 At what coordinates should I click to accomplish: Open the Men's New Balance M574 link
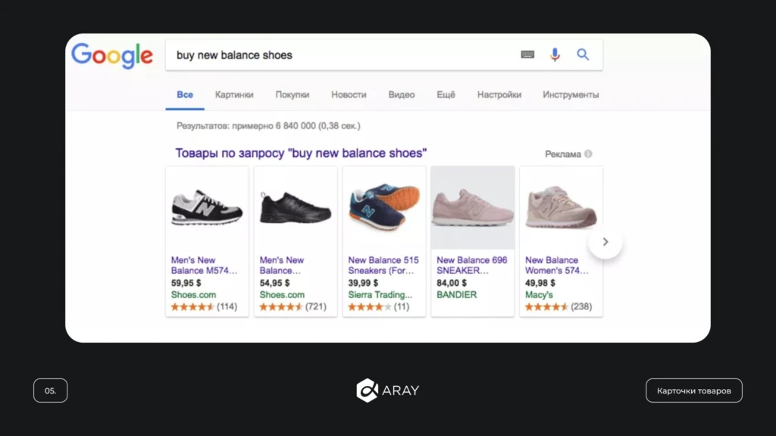(x=204, y=265)
